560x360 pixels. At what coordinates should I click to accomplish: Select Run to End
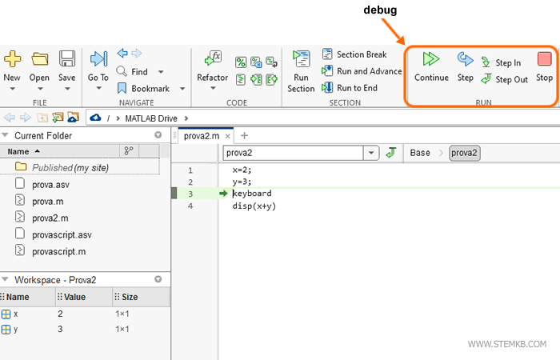coord(350,88)
